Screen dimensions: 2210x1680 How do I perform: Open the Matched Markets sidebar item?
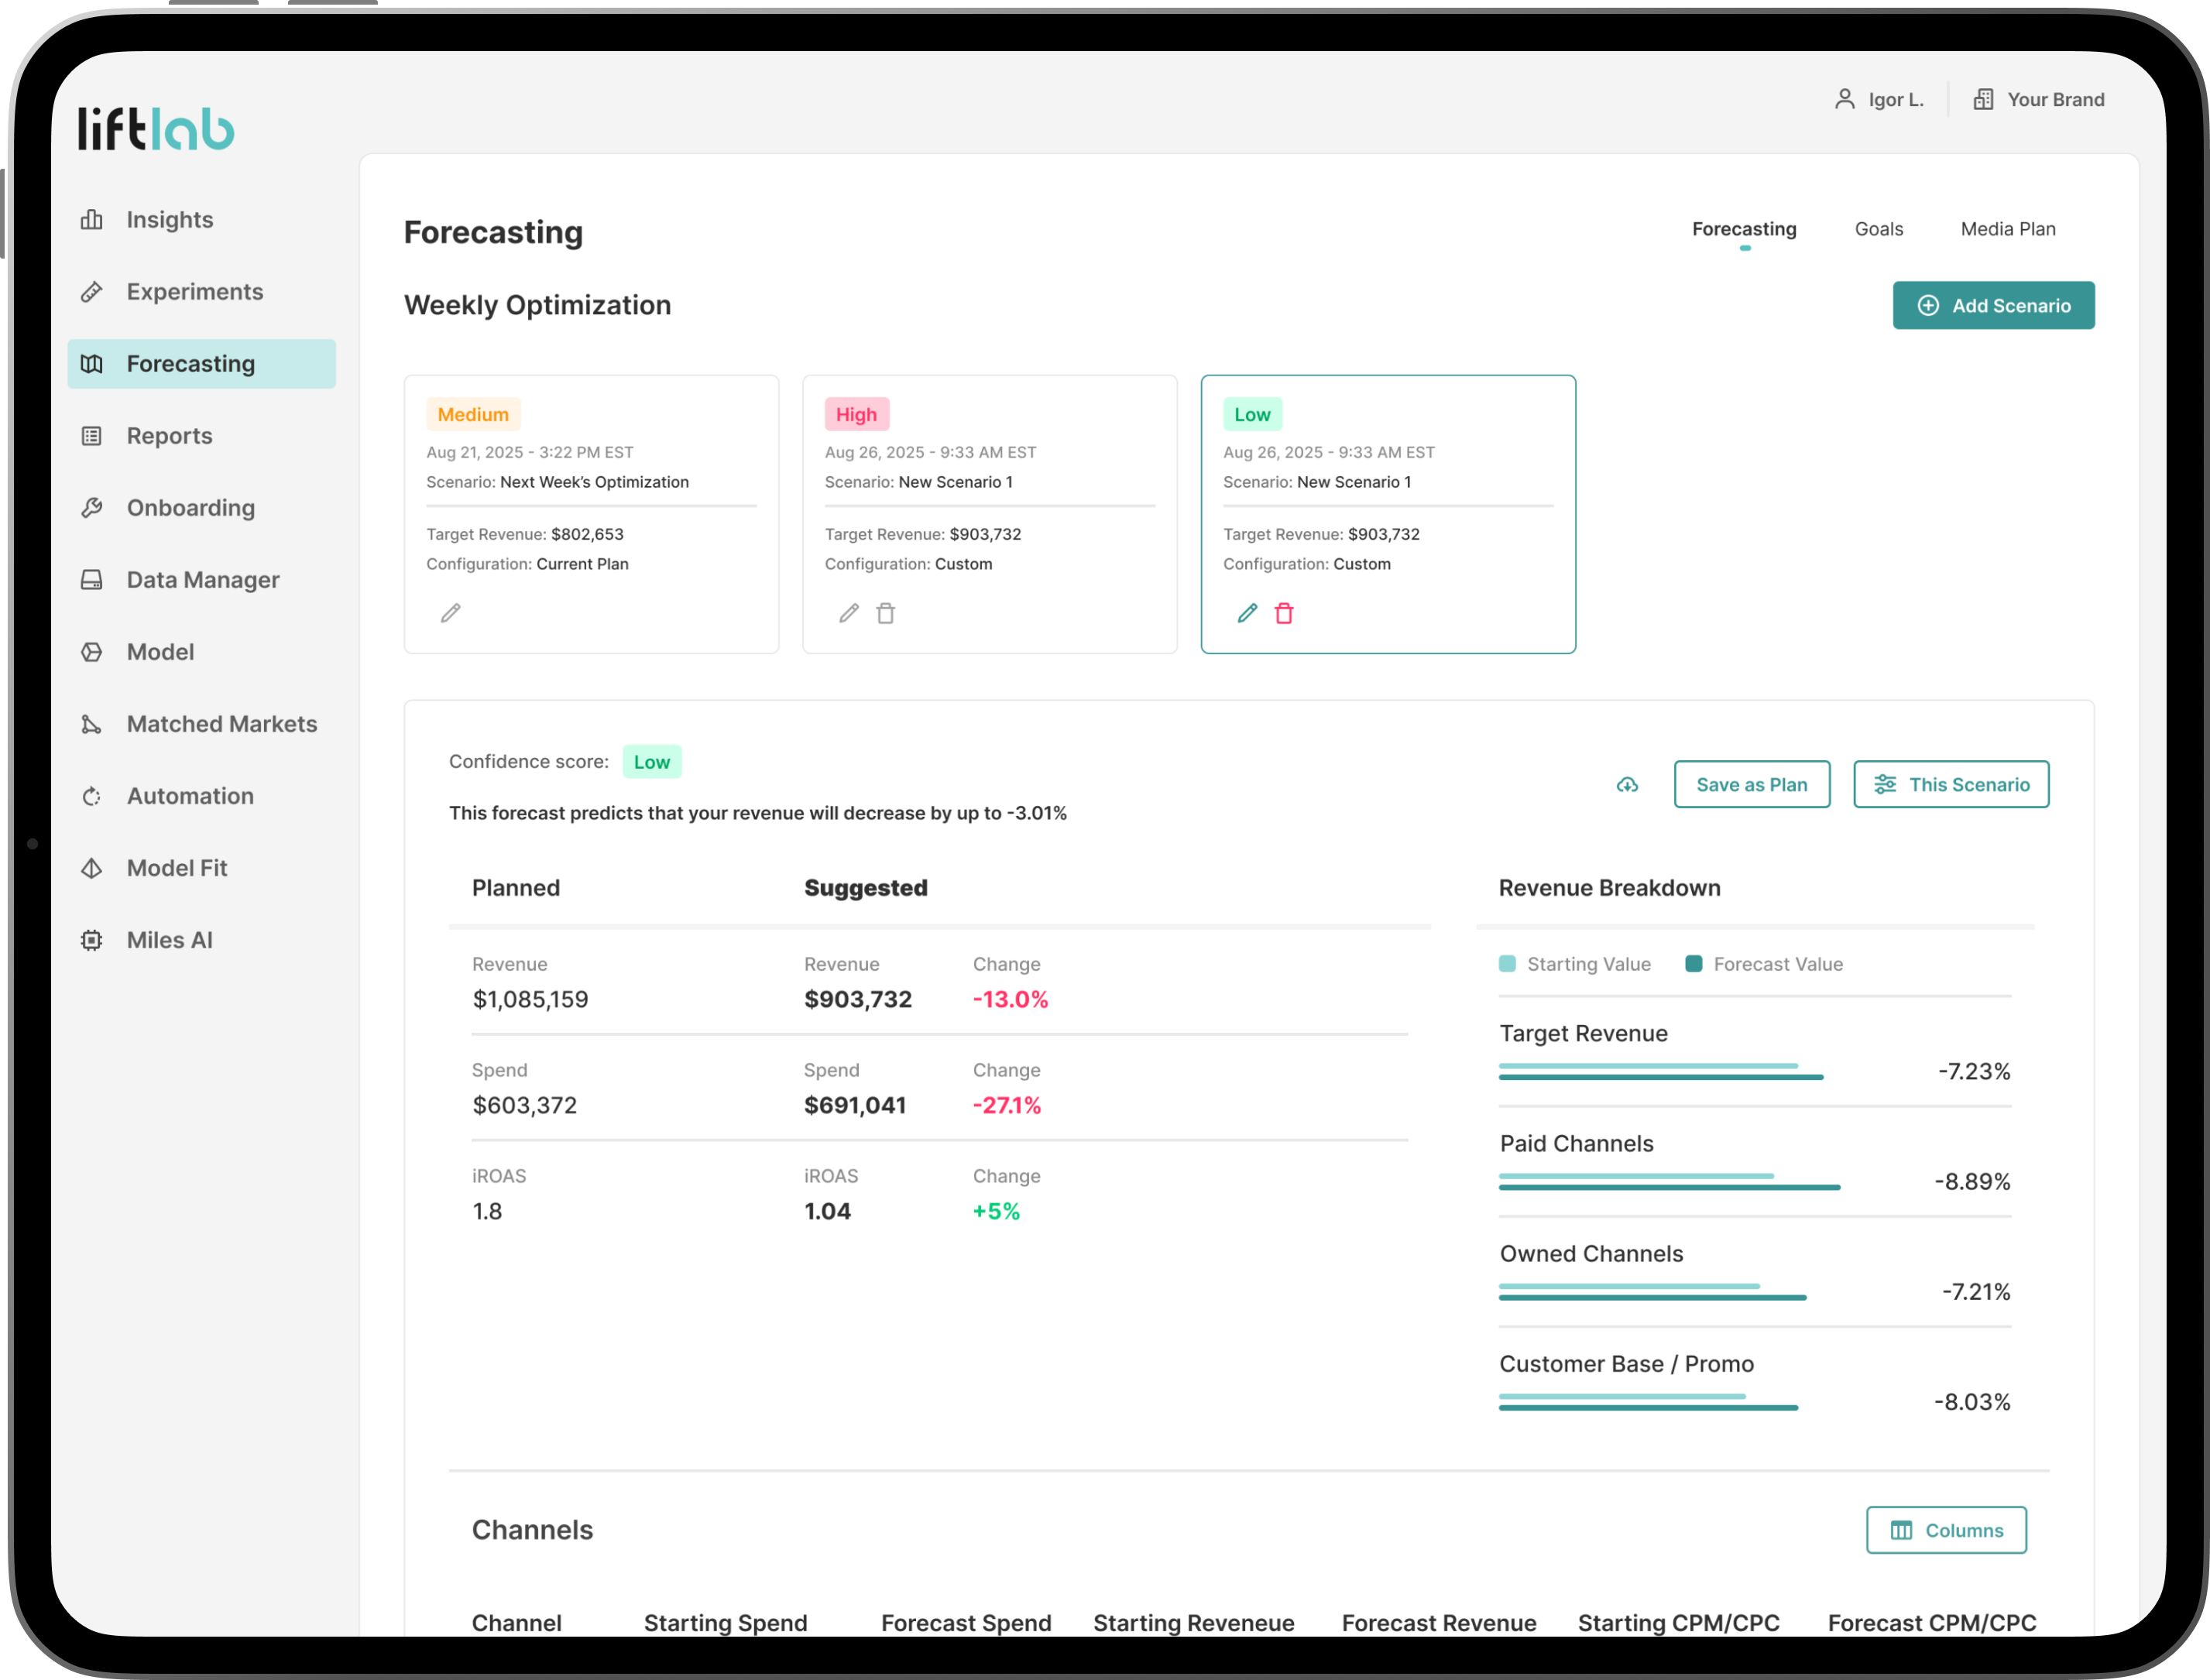click(x=221, y=724)
